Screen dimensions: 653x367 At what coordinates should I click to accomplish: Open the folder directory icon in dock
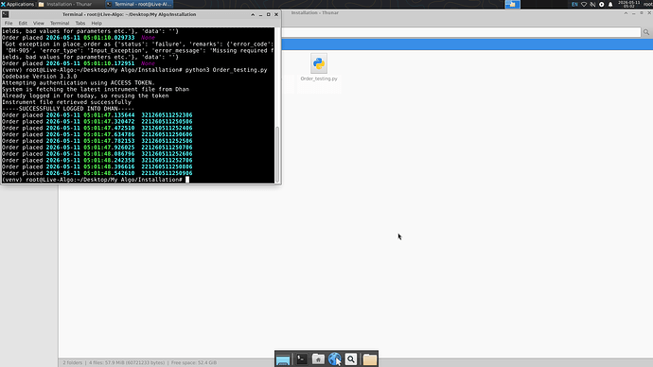[370, 359]
